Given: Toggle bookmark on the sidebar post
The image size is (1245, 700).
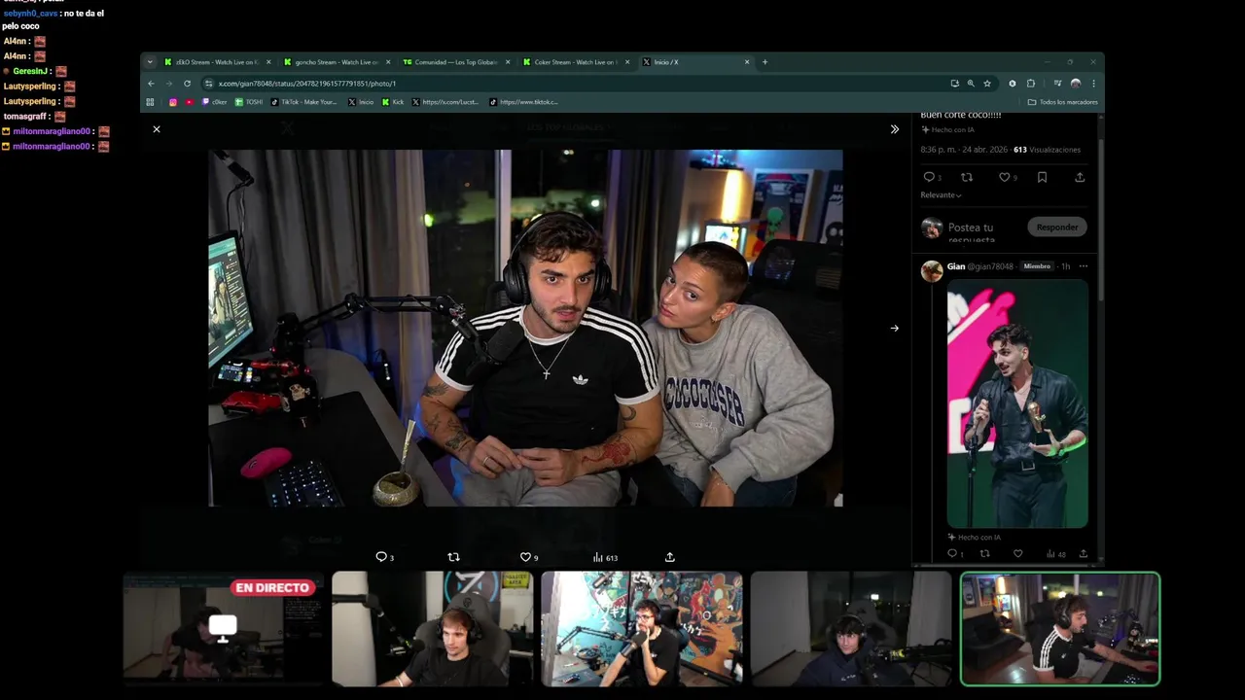Looking at the screenshot, I should coord(1042,177).
